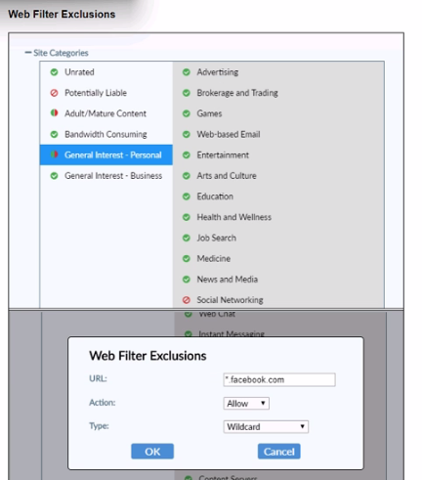Cancel the Web Filter Exclusions dialog
The height and width of the screenshot is (480, 422).
point(279,452)
